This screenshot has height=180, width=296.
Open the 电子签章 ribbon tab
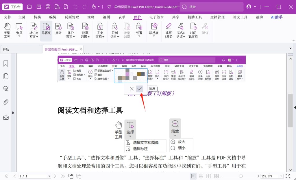(x=157, y=17)
